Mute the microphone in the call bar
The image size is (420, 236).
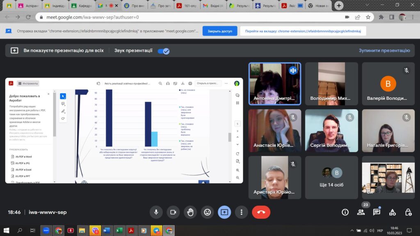(156, 212)
